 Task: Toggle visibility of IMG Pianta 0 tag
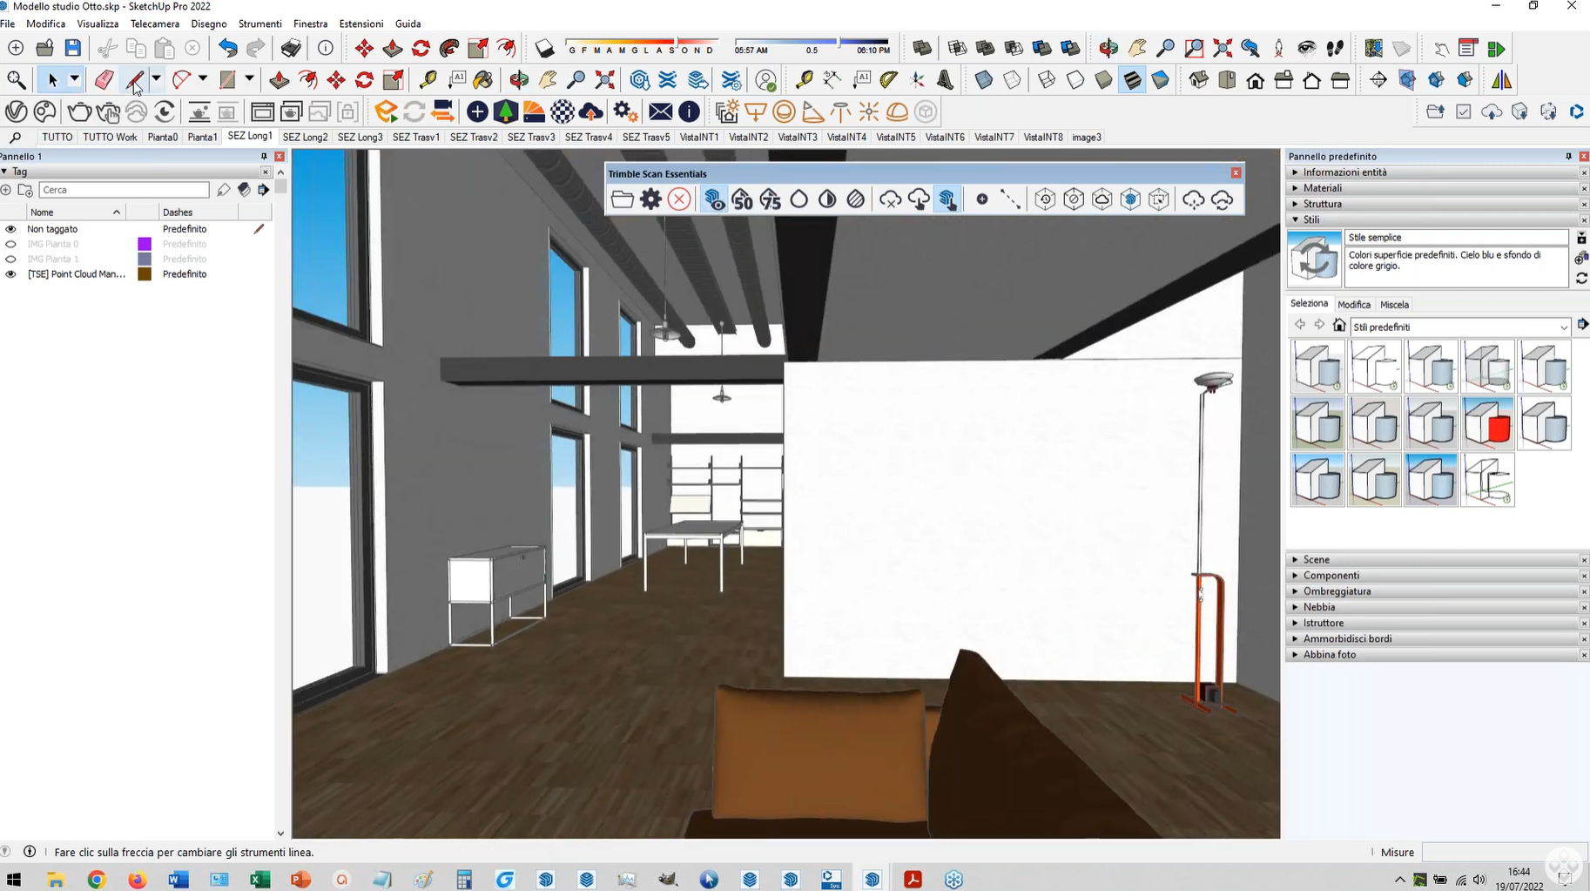coord(10,244)
